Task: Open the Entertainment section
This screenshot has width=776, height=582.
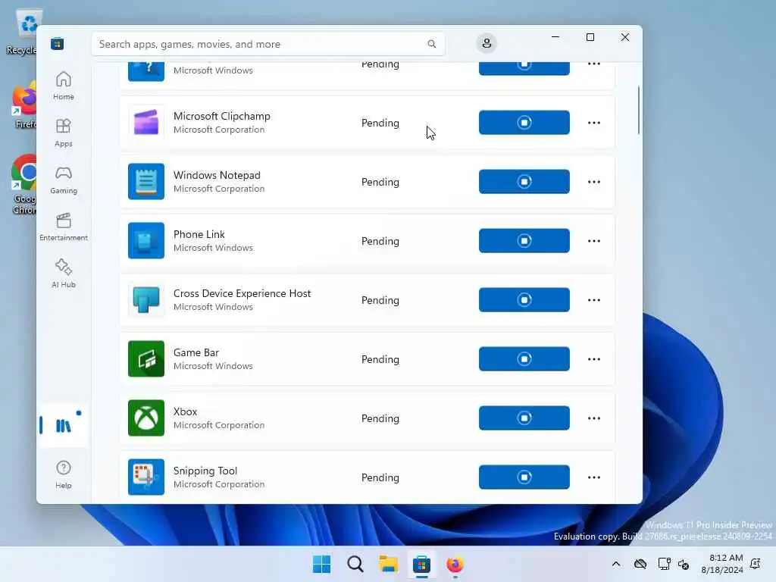Action: (x=64, y=227)
